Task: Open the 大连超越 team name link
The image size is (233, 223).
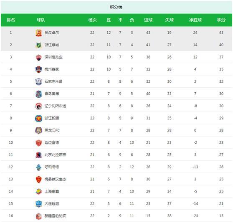Action: click(x=52, y=204)
